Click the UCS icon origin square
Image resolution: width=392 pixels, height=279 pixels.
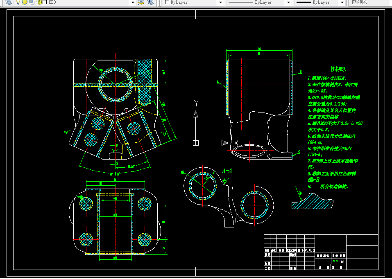click(x=196, y=143)
